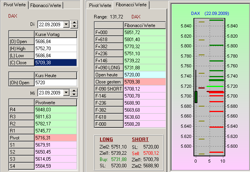The height and width of the screenshot is (172, 250).
Task: Select High value 5752,70 cell
Action: click(55, 48)
